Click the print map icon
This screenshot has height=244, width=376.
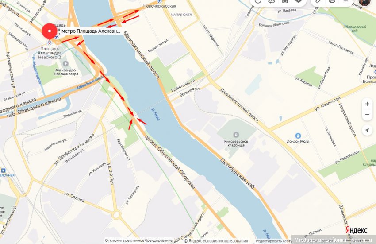point(332,1)
